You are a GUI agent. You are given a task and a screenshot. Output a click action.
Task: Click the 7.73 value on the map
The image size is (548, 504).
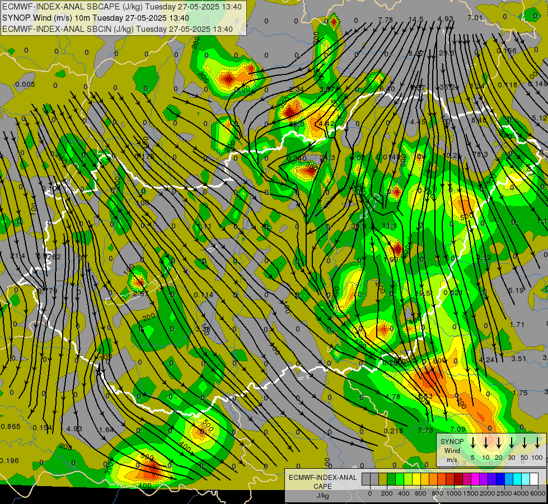425,430
